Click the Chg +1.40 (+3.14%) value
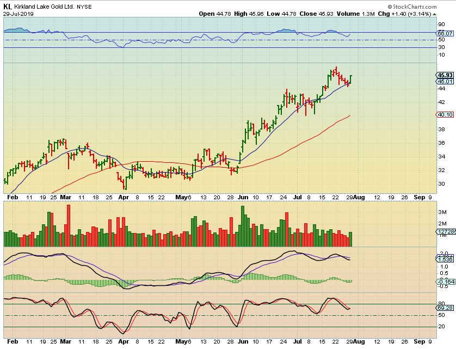456x349 pixels. pyautogui.click(x=404, y=14)
